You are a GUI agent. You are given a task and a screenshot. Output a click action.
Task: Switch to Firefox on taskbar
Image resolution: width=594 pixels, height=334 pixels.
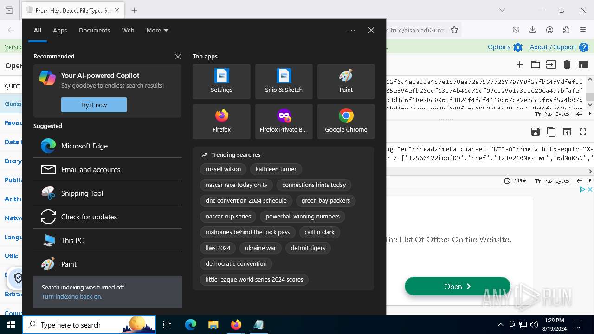click(236, 325)
